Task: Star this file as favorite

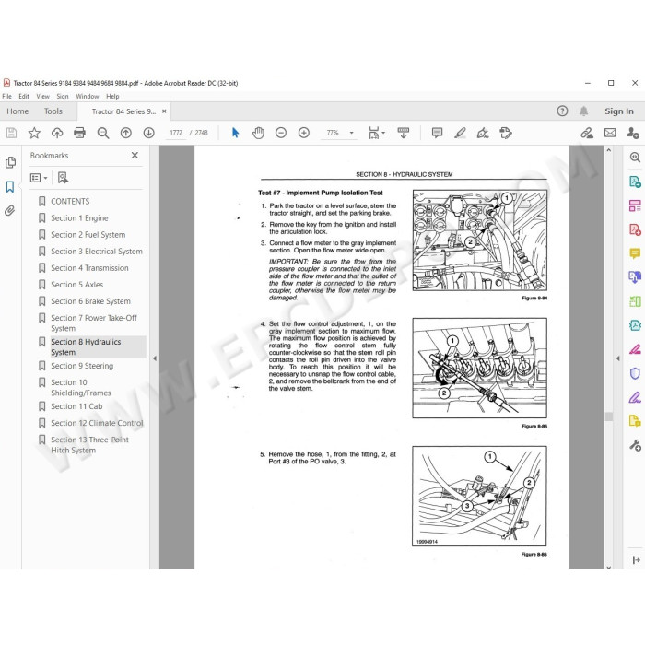Action: 34,133
